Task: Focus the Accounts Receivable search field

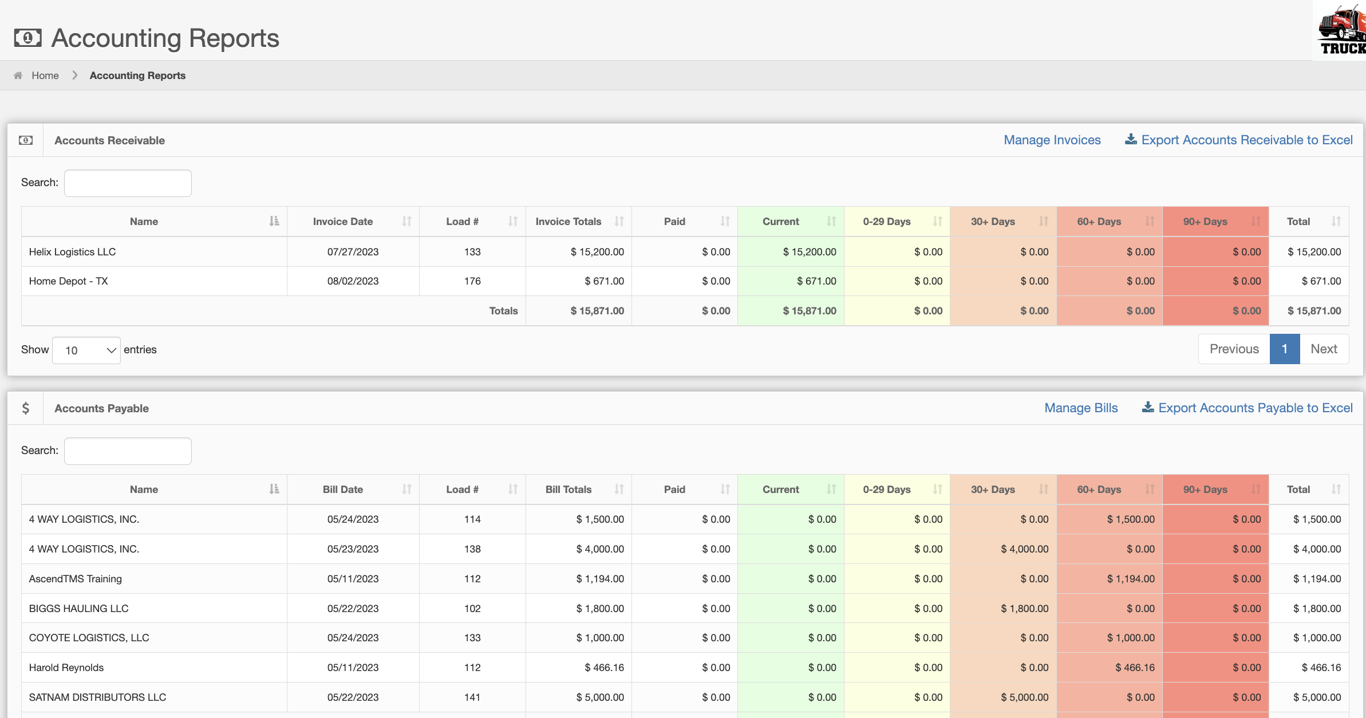Action: click(x=128, y=183)
